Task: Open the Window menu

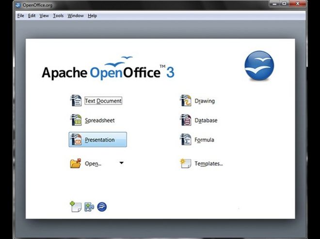Action: 76,16
